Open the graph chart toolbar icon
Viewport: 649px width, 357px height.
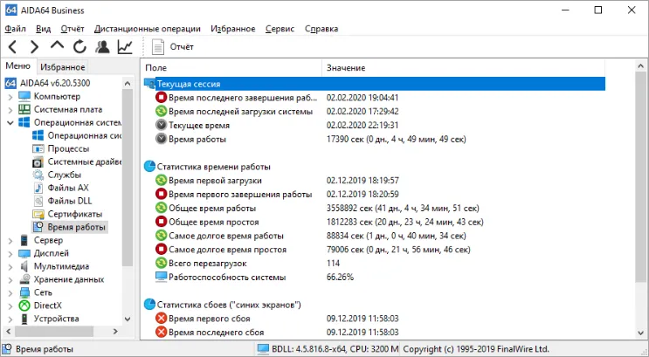125,47
